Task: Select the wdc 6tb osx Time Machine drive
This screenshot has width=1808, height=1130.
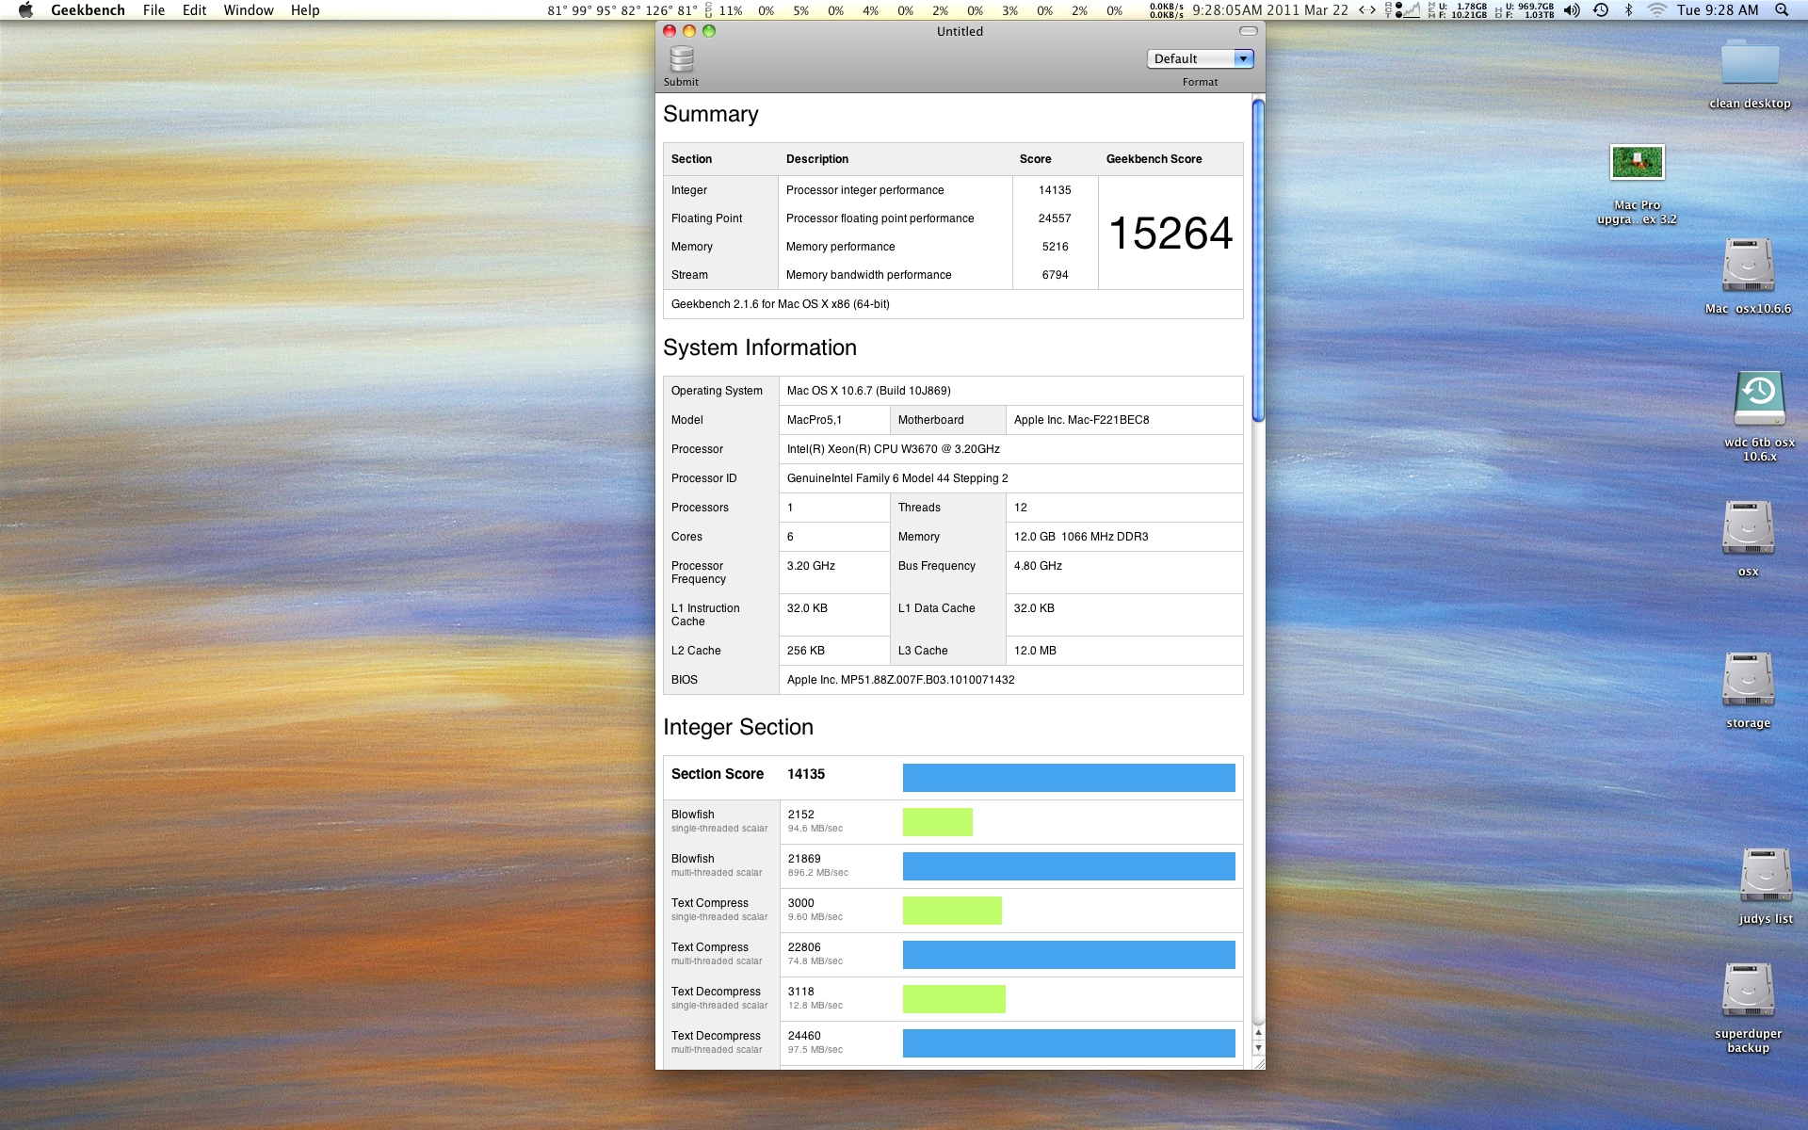Action: [1759, 398]
